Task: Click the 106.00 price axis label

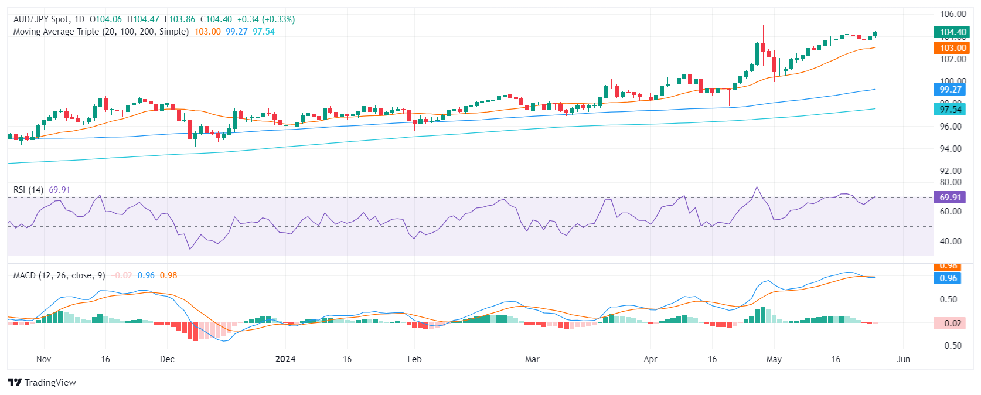Action: pos(953,14)
